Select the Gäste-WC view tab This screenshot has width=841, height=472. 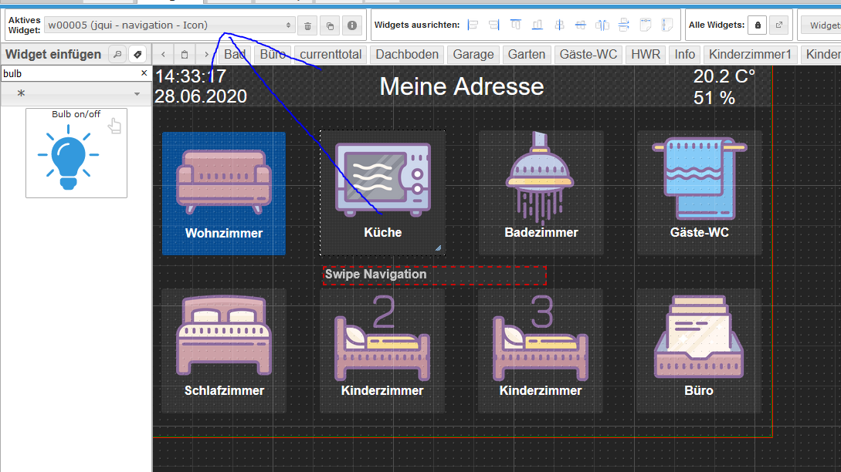coord(588,54)
